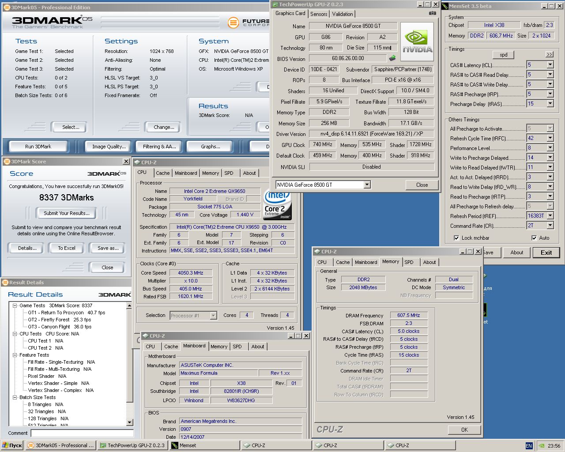
Task: Click Details... button in Score window
Action: 27,248
